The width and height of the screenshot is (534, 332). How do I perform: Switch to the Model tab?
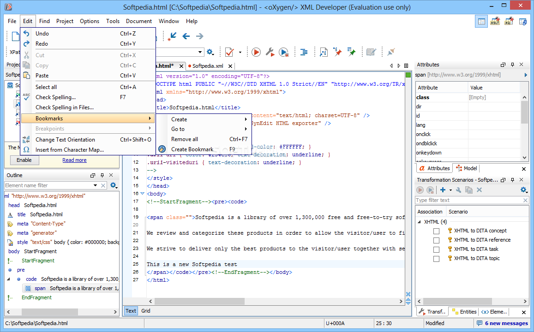tap(467, 168)
